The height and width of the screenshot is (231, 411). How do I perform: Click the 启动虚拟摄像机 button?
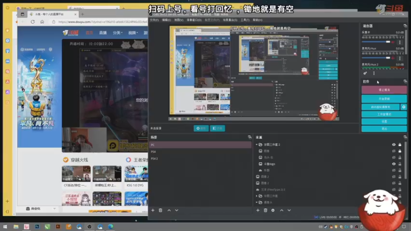pos(381,107)
